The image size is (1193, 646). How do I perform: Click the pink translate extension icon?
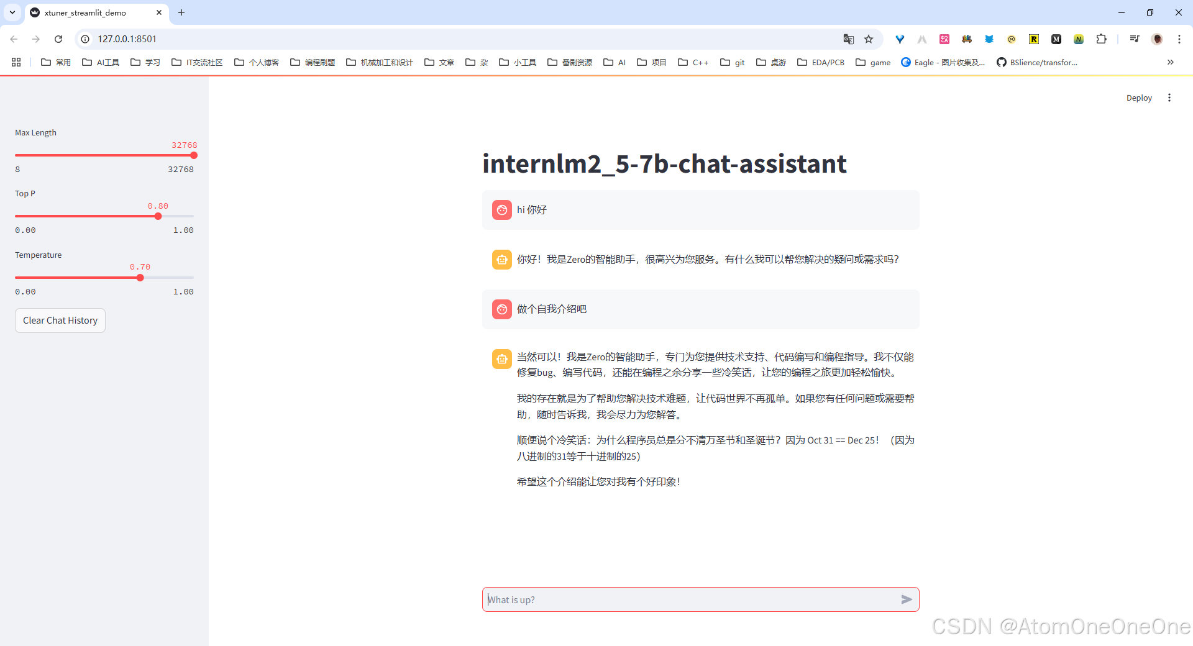[x=944, y=39]
